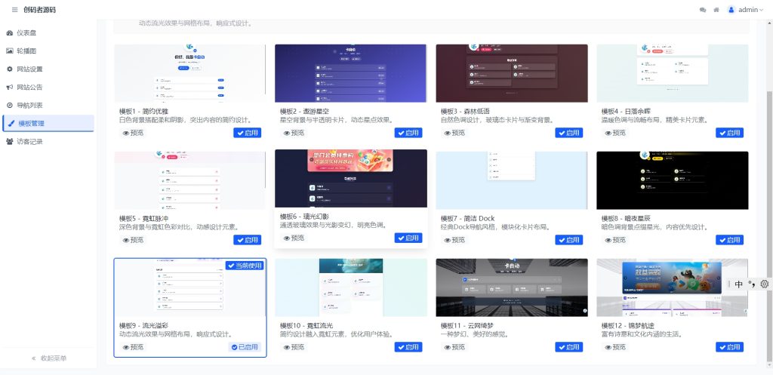Viewport: 773px width, 375px height.
Task: Click 模板12 锦梦航途 thumbnail image
Action: (673, 287)
